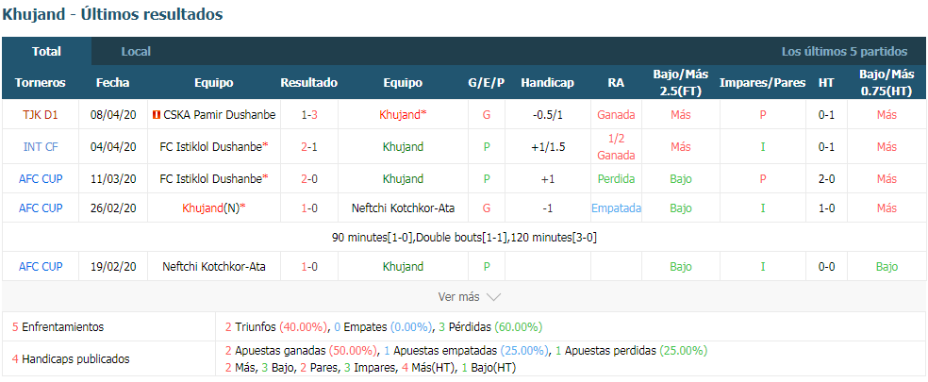This screenshot has height=382, width=928.
Task: Open Los últimos 5 partidos selector
Action: pos(844,52)
